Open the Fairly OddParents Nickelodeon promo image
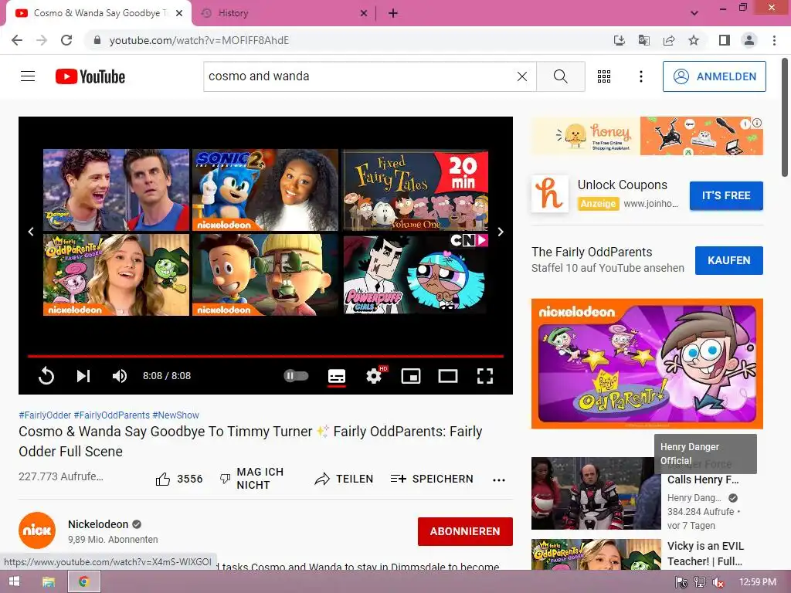 click(647, 364)
